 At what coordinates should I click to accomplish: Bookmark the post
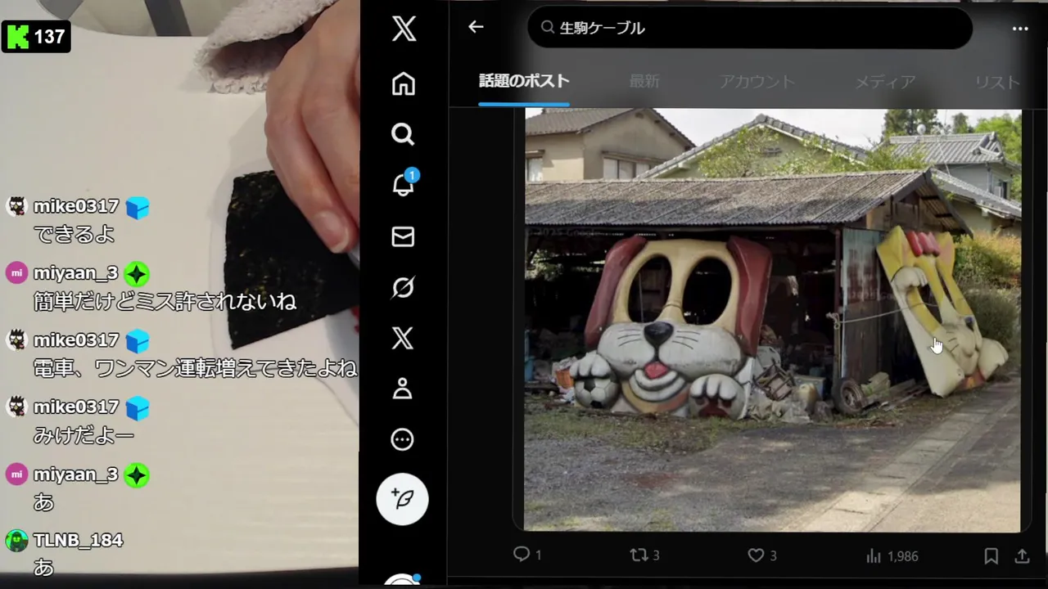click(991, 555)
